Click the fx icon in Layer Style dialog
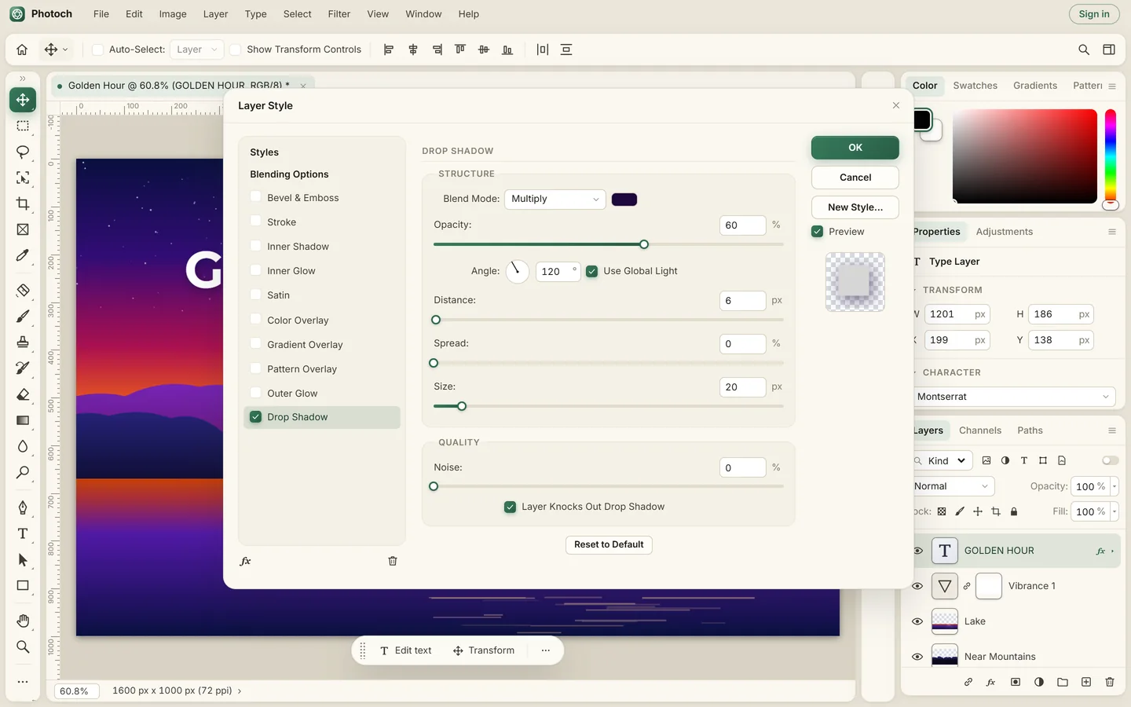 click(246, 561)
